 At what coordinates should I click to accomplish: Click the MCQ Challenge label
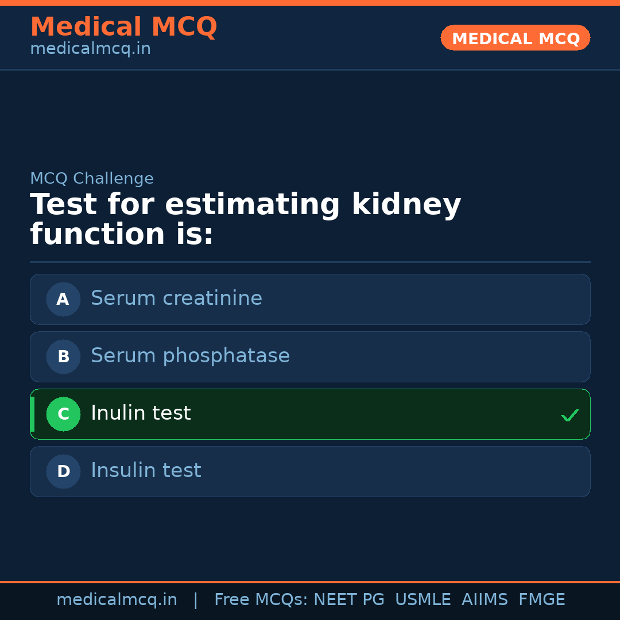click(x=92, y=179)
